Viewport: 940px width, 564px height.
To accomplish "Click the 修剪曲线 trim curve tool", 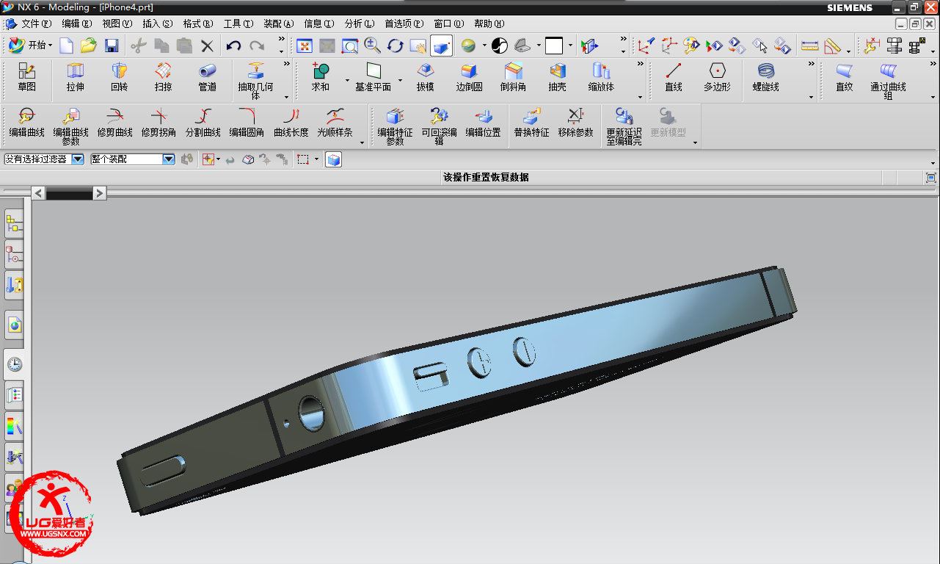I will (x=115, y=123).
